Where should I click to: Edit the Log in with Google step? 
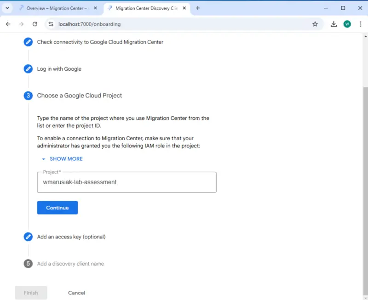tap(28, 68)
